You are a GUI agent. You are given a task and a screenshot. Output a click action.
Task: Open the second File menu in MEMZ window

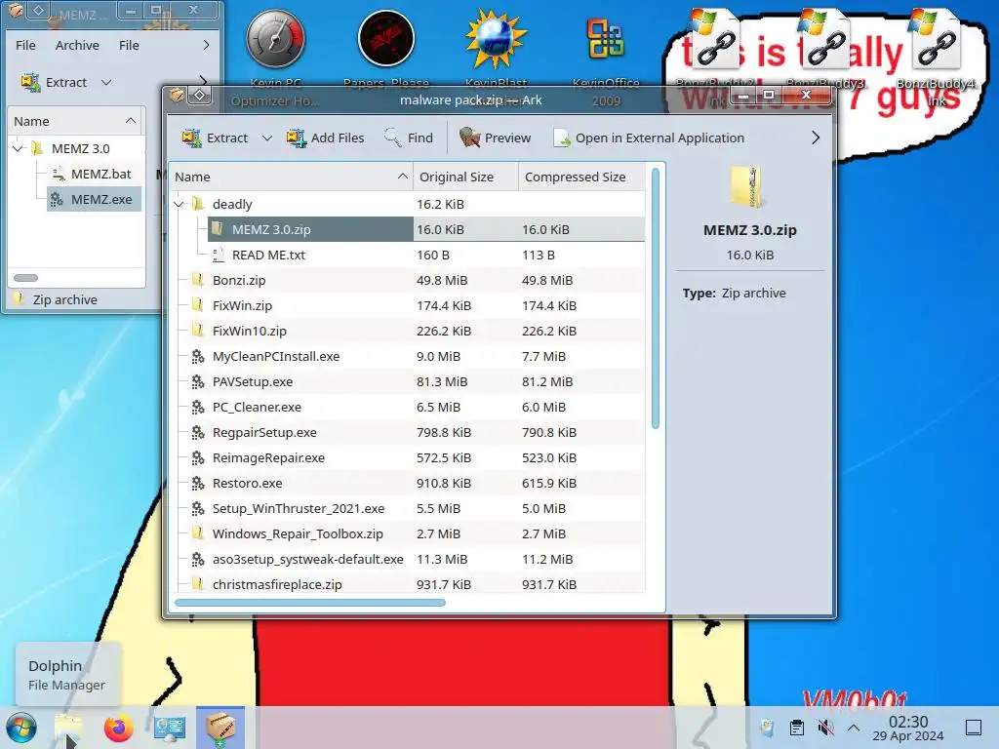tap(129, 45)
